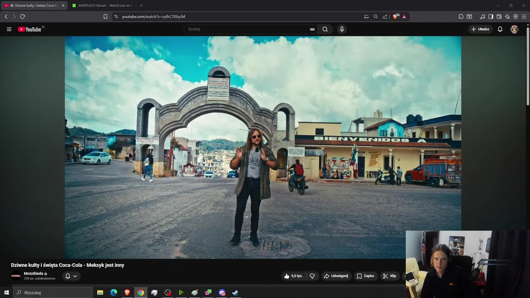
Task: Open the YouTube hamburger guide menu
Action: [9, 29]
